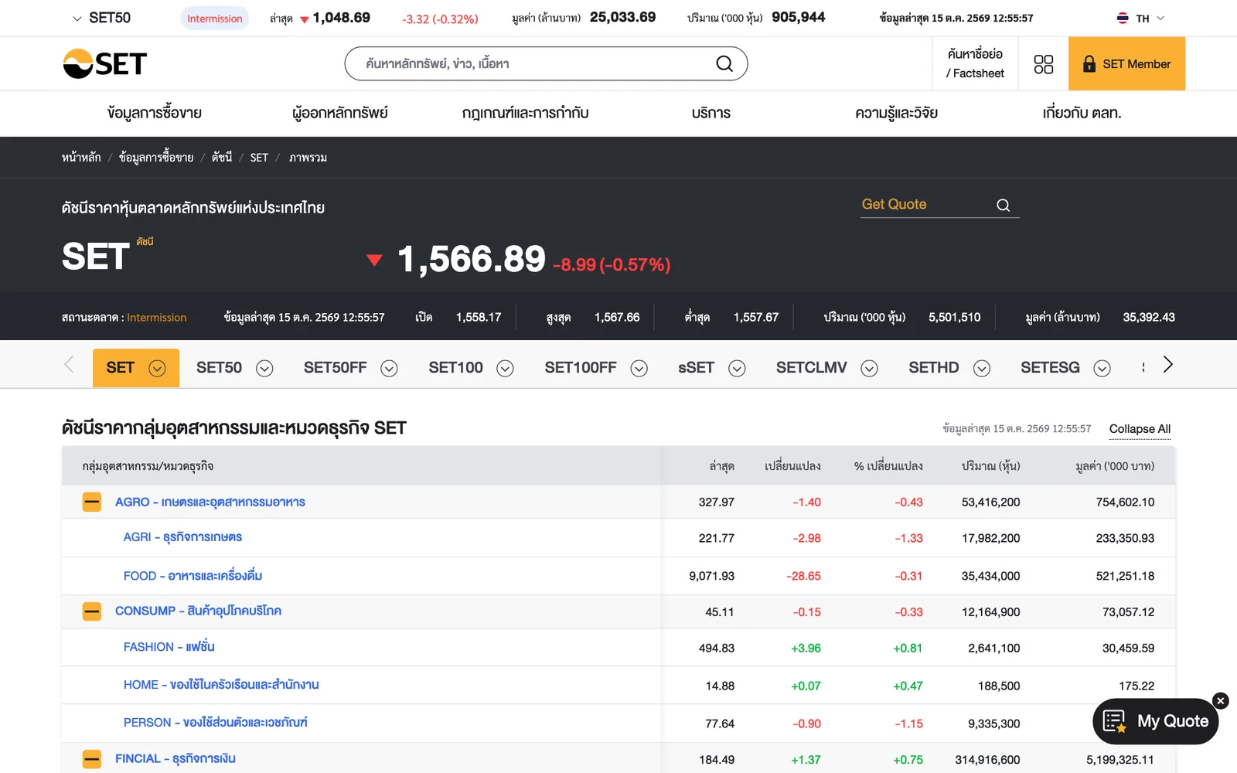Open the apps grid icon
The image size is (1237, 773).
point(1044,64)
